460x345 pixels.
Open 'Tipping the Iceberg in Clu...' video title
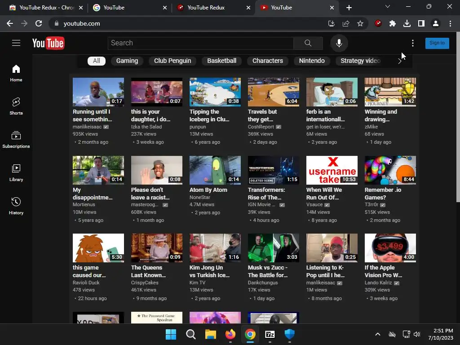tap(209, 115)
